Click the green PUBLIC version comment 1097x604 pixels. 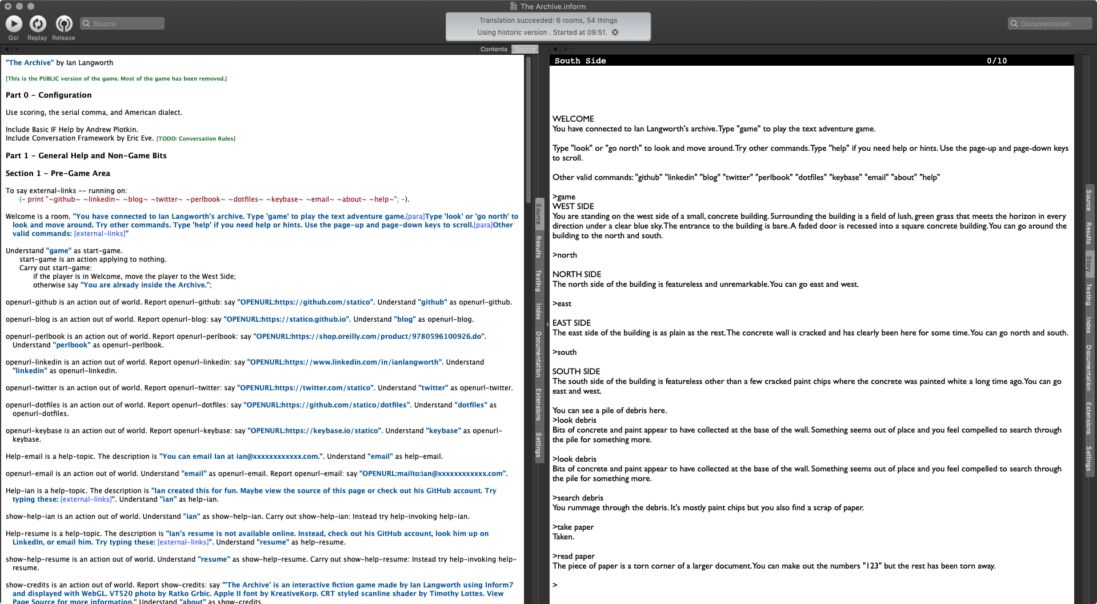(116, 79)
